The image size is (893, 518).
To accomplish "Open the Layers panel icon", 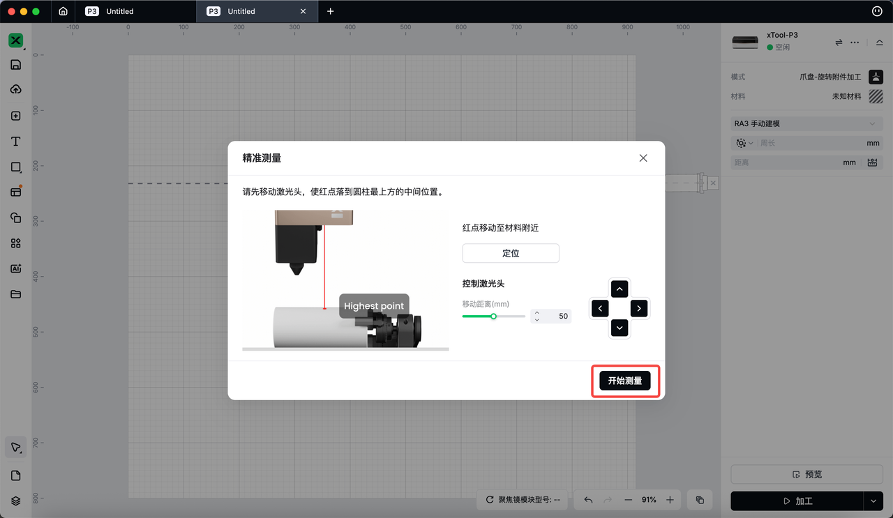I will click(x=15, y=501).
